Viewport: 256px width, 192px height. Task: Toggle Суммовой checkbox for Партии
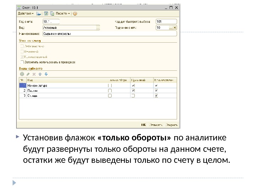click(x=133, y=90)
